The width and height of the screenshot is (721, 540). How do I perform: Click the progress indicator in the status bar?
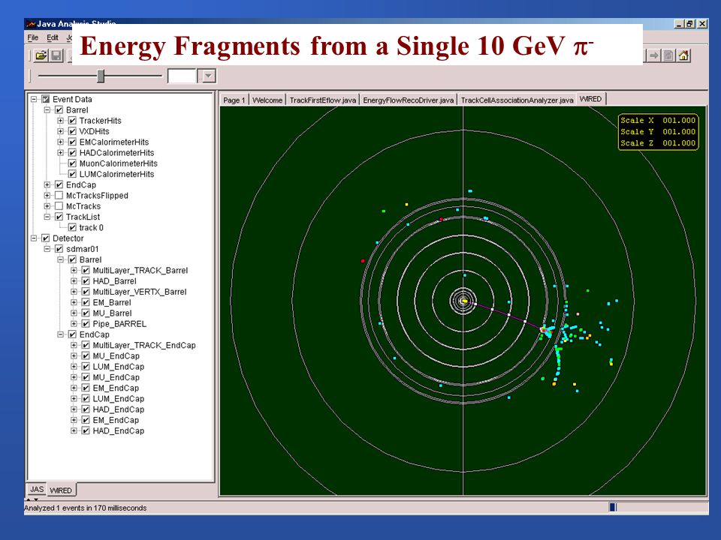click(x=613, y=507)
